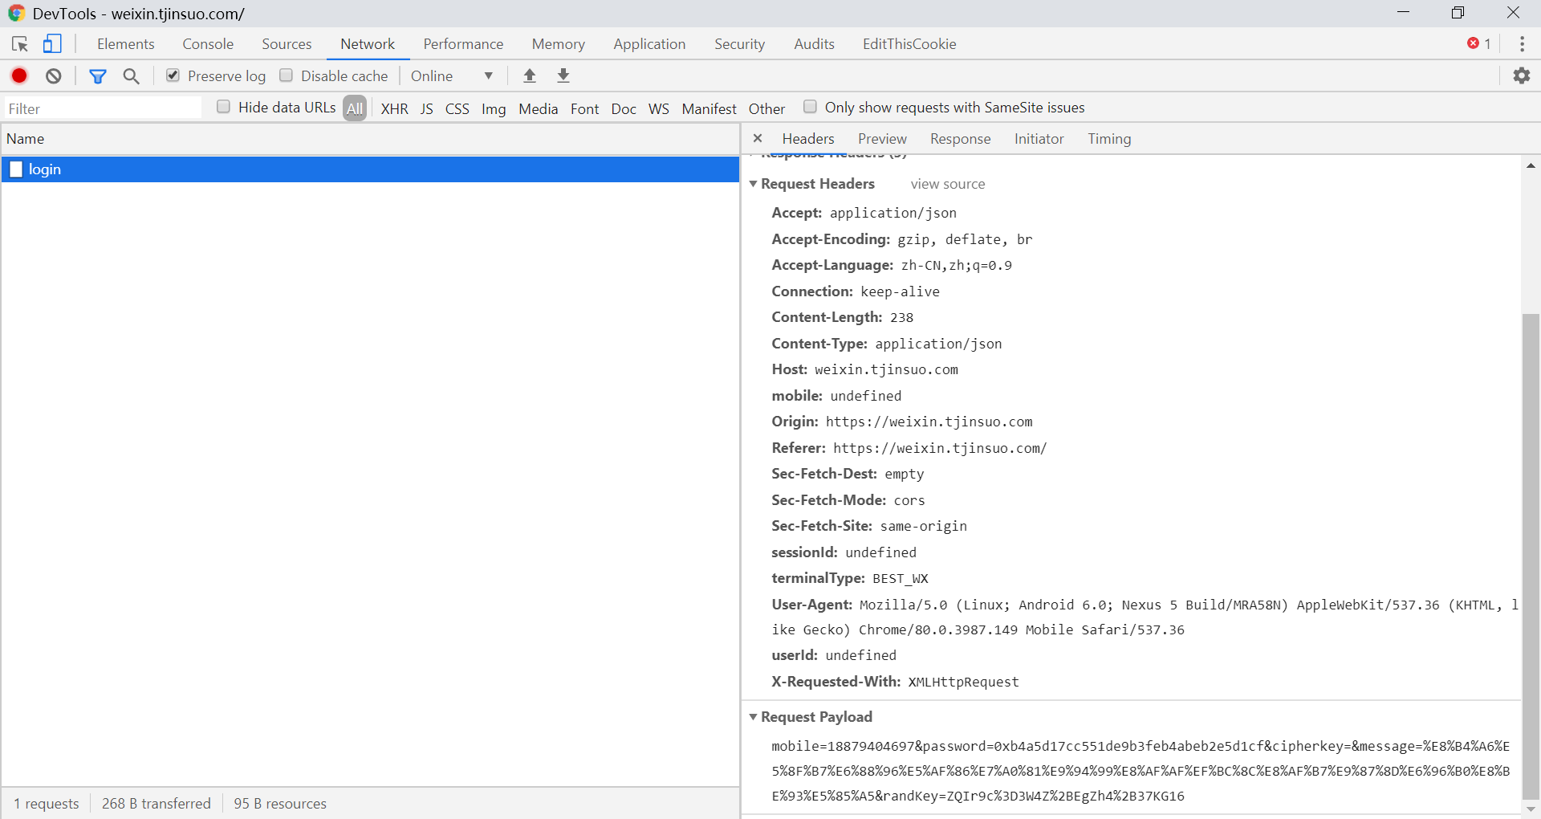
Task: Open the EditThisCookie panel
Action: click(x=909, y=44)
